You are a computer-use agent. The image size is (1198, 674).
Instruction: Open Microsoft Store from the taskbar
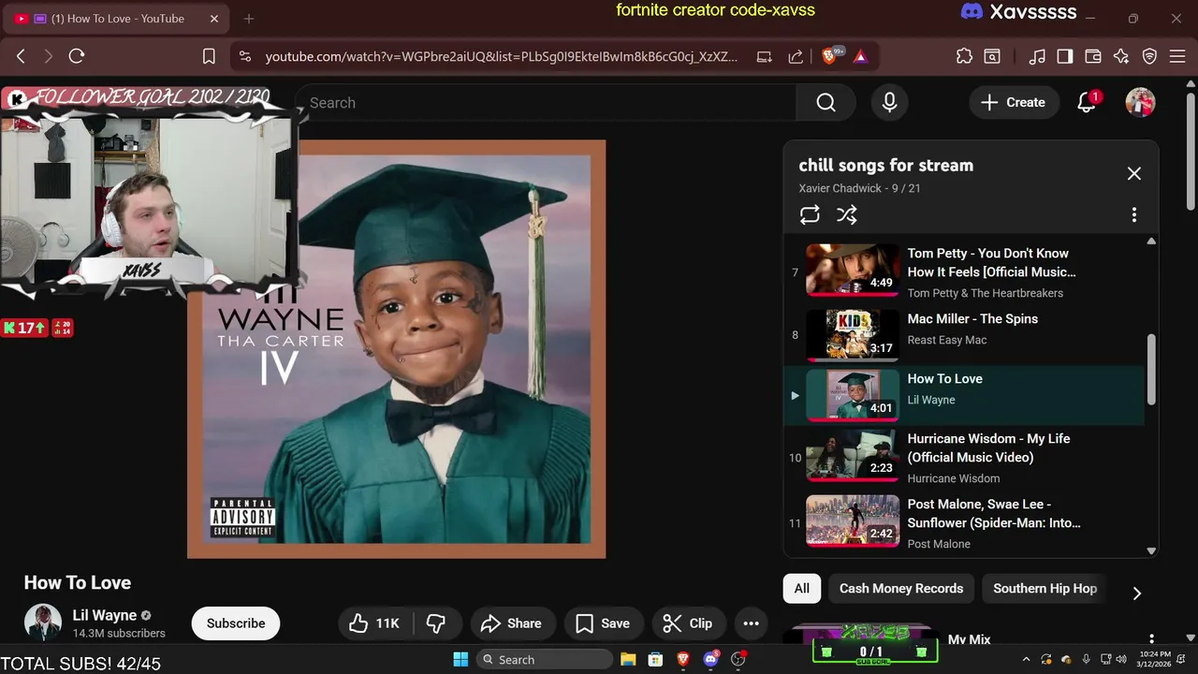coord(655,659)
